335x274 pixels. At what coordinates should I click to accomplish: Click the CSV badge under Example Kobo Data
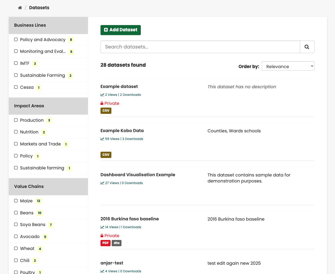pyautogui.click(x=106, y=155)
